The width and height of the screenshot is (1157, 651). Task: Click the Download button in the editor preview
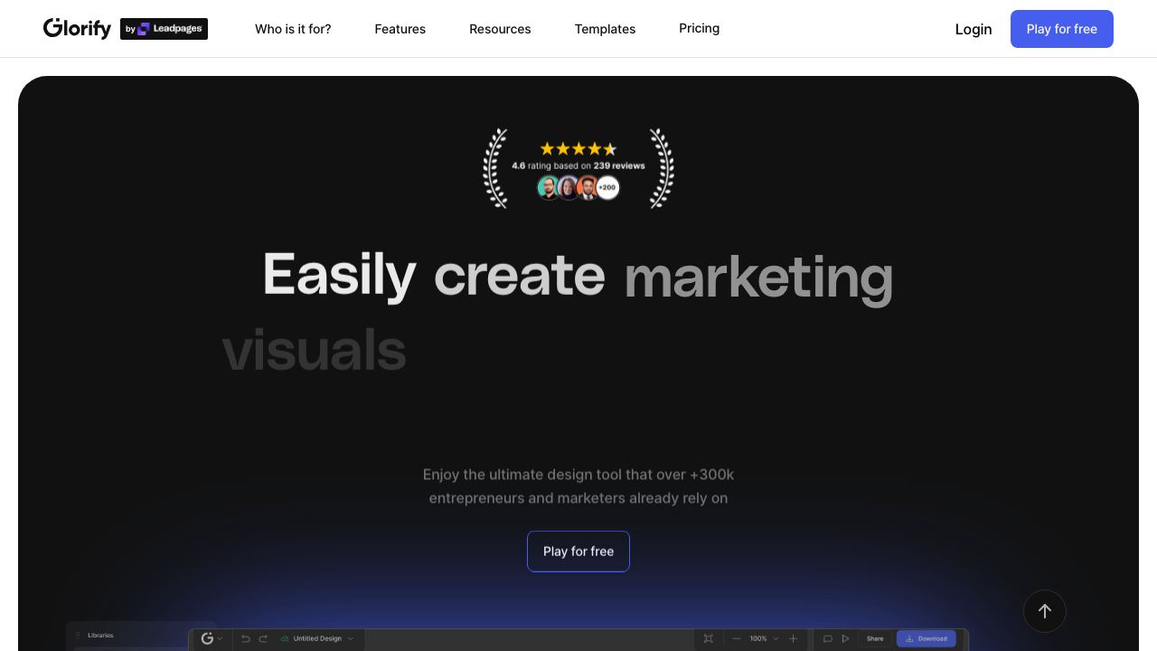pos(927,638)
